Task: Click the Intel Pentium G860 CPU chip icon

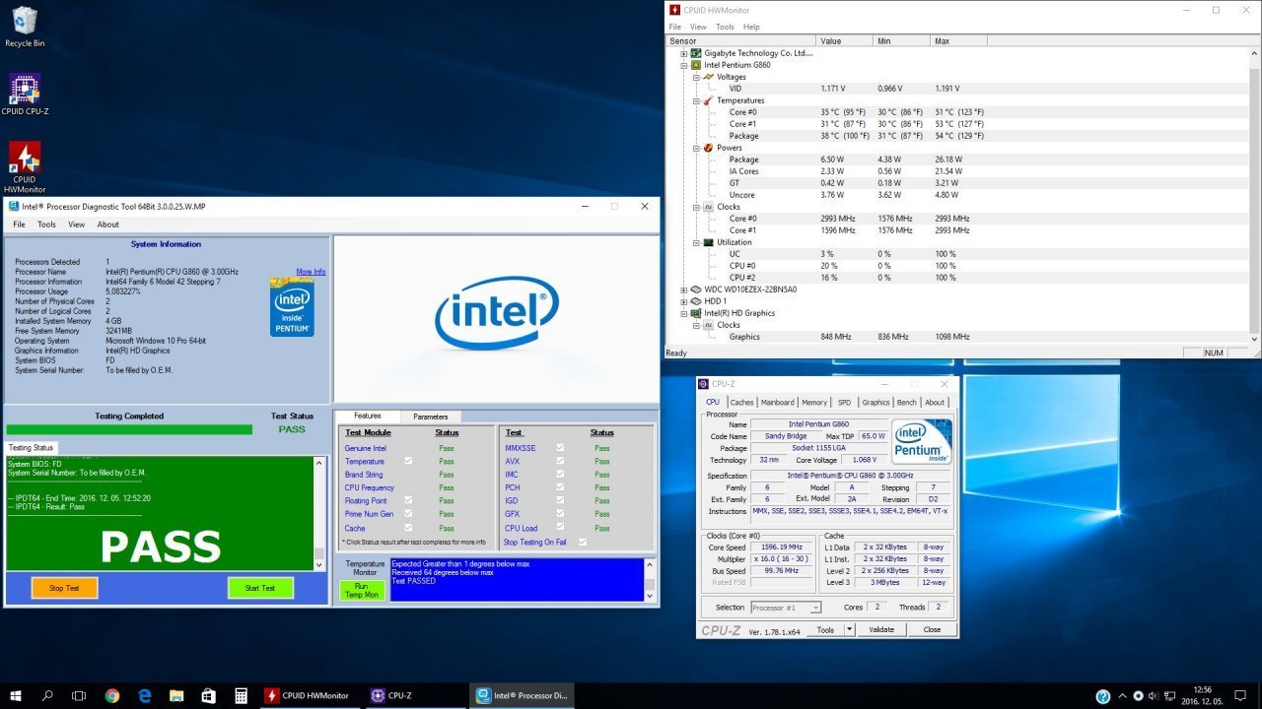Action: coord(696,65)
